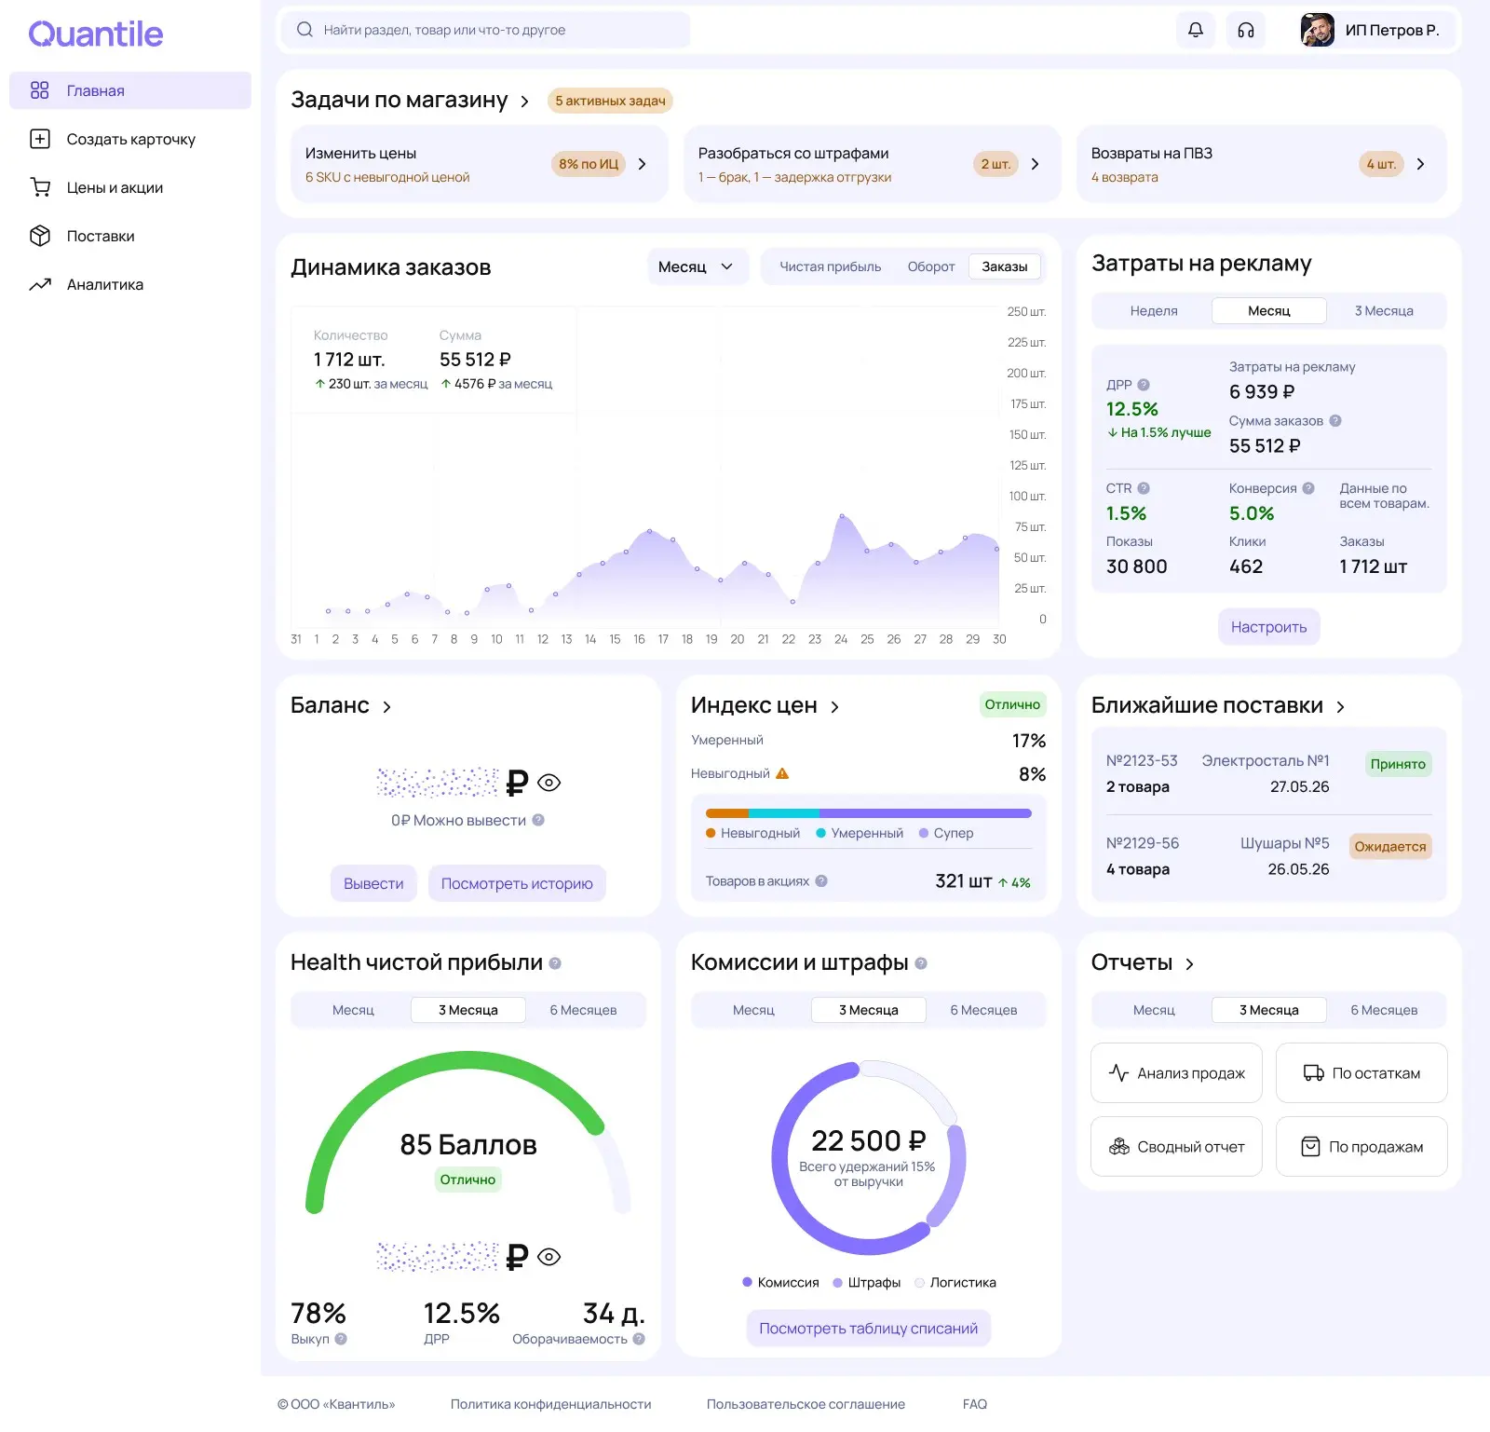Screen dimensions: 1490x1432
Task: Click the help icon next to ДРР in ad costs
Action: 1144,385
